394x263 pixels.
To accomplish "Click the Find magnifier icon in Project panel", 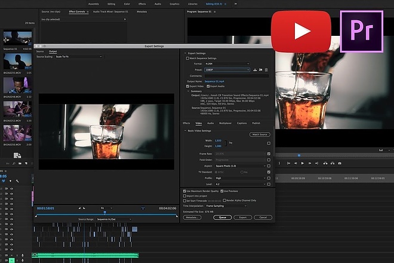I will 14,164.
